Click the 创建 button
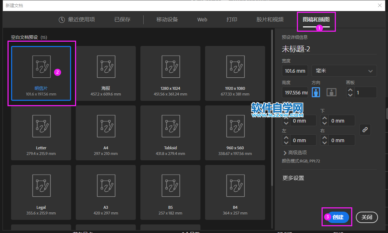 (x=338, y=217)
